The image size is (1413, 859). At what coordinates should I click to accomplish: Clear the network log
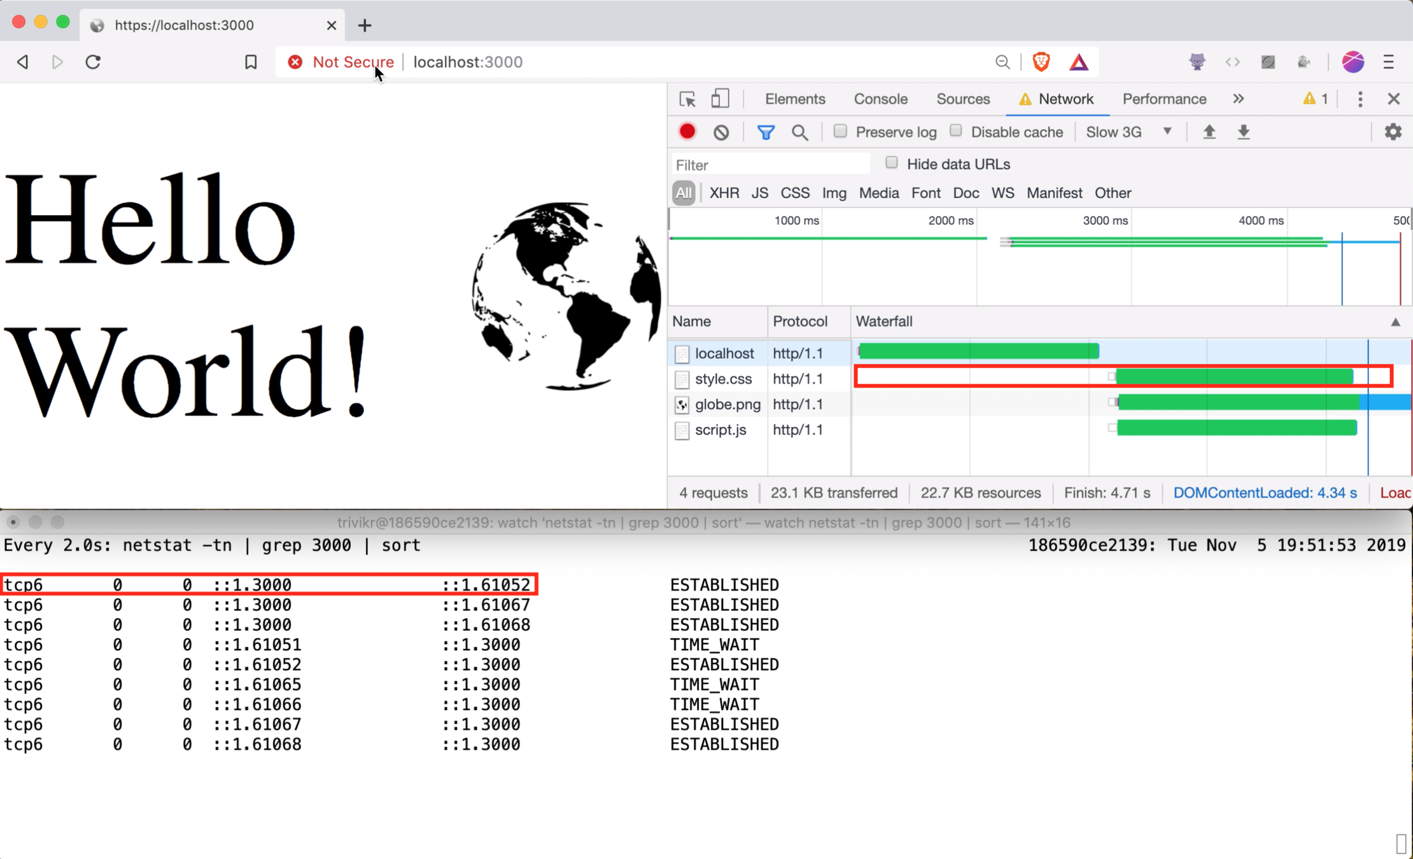721,132
